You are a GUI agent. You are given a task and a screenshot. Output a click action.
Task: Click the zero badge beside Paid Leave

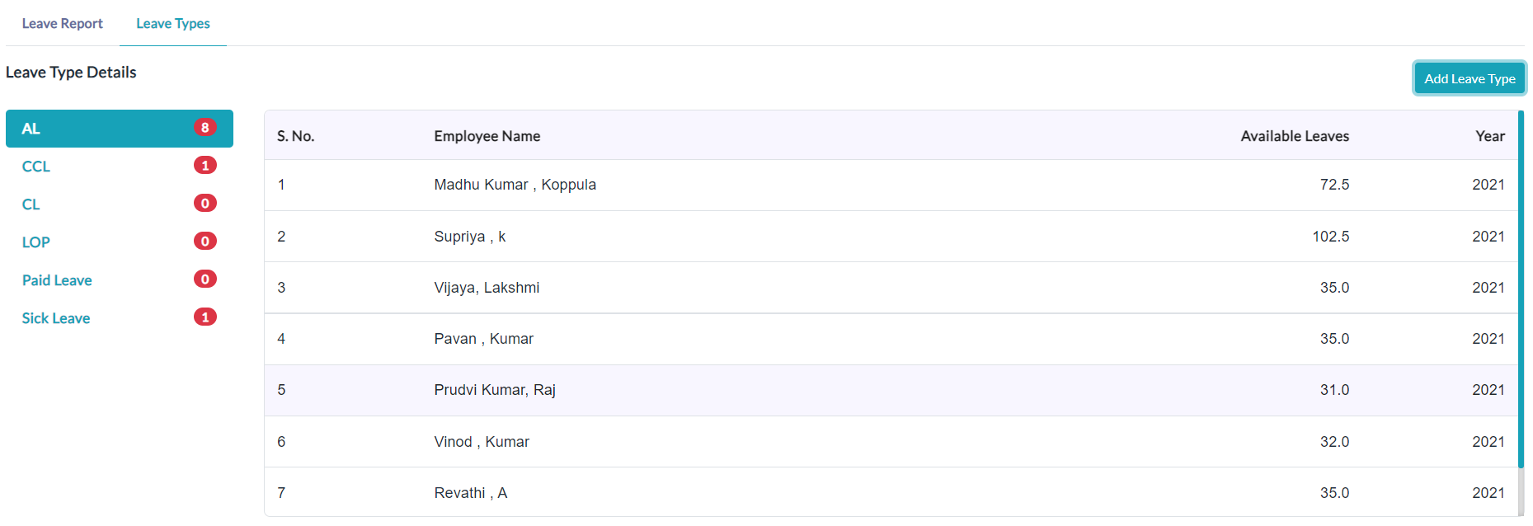(x=205, y=279)
